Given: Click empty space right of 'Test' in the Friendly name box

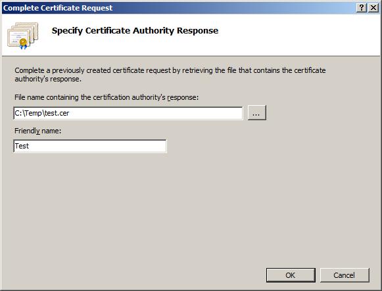Looking at the screenshot, I should (x=97, y=146).
